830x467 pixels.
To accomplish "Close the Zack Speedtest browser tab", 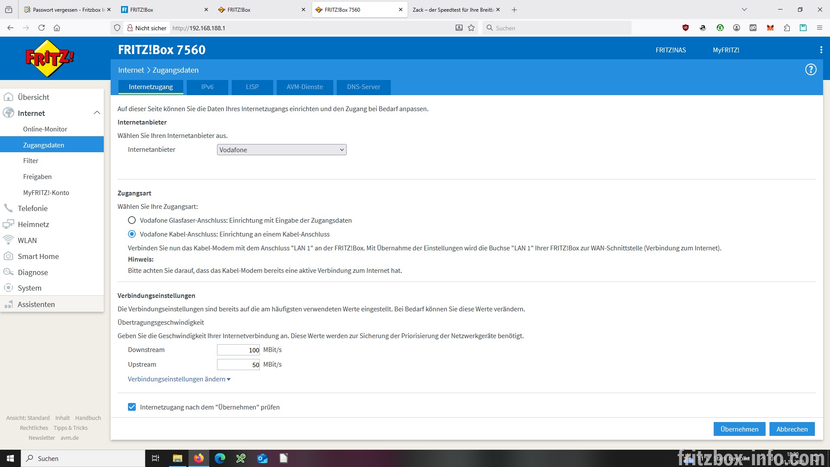I will pos(498,10).
